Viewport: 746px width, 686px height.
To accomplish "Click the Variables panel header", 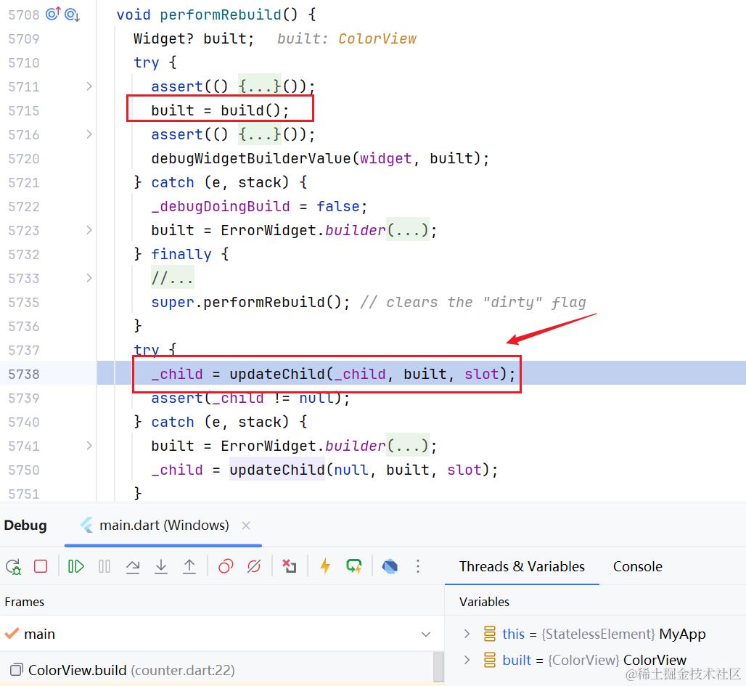I will [x=484, y=602].
